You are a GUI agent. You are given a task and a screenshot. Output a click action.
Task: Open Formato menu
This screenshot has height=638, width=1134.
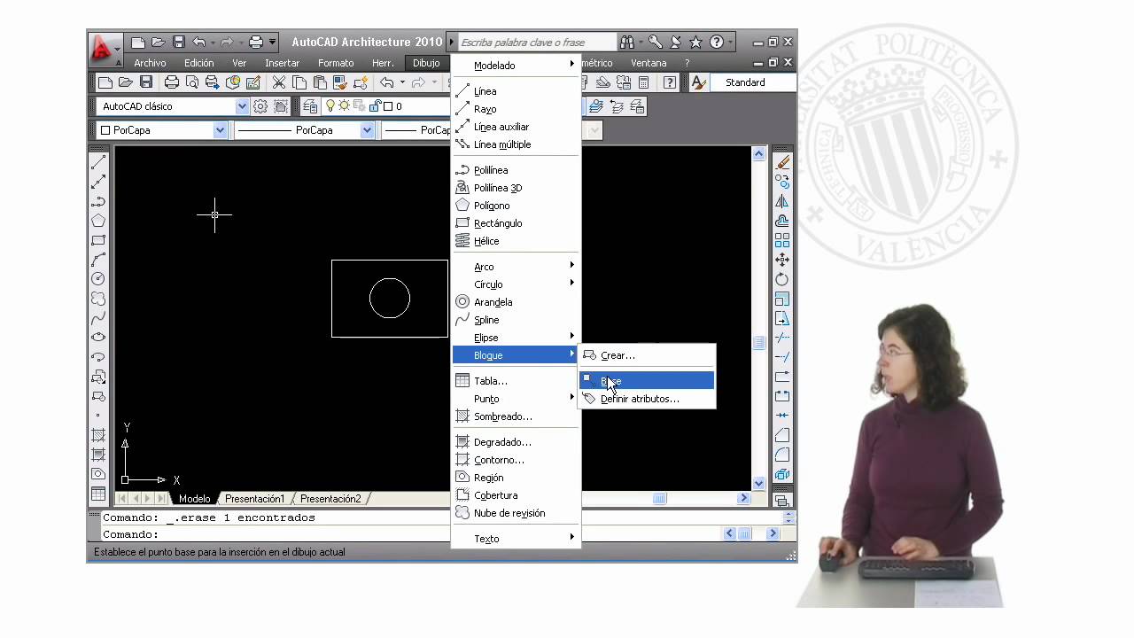336,63
